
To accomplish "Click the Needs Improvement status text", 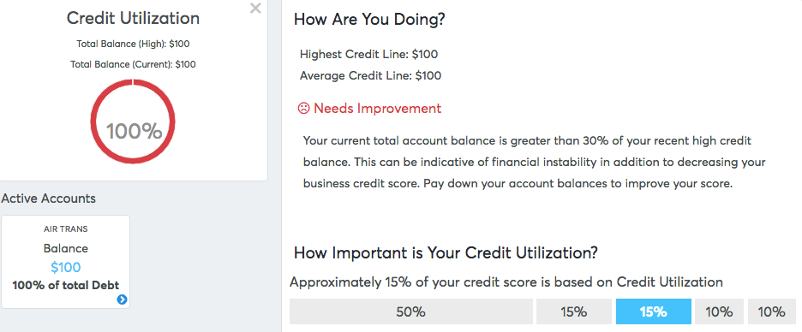I will pos(377,109).
